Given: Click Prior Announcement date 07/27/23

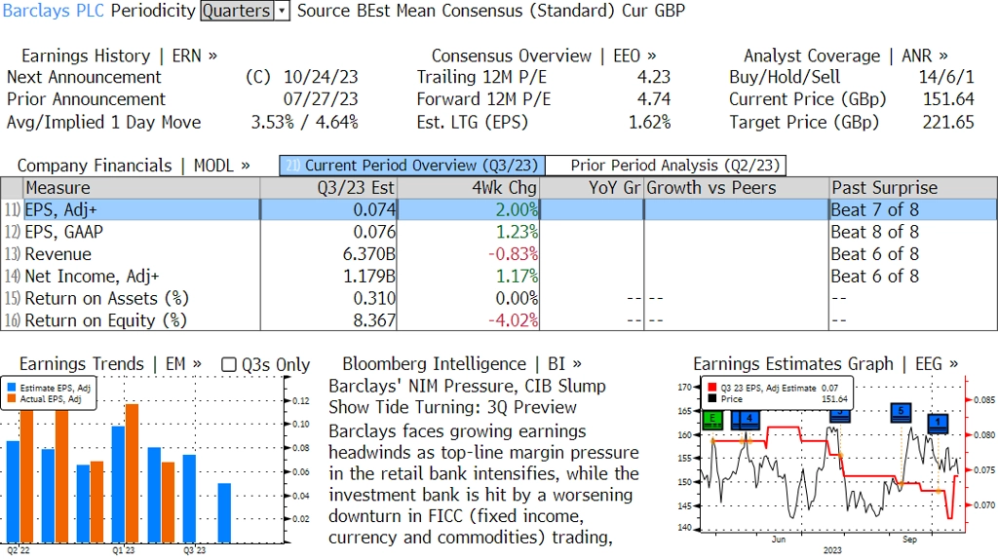Looking at the screenshot, I should click(321, 99).
